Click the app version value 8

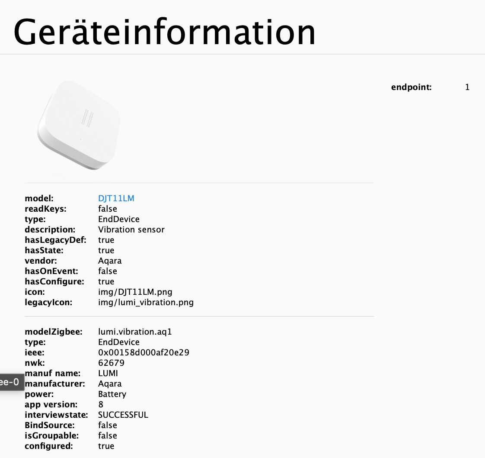[101, 404]
